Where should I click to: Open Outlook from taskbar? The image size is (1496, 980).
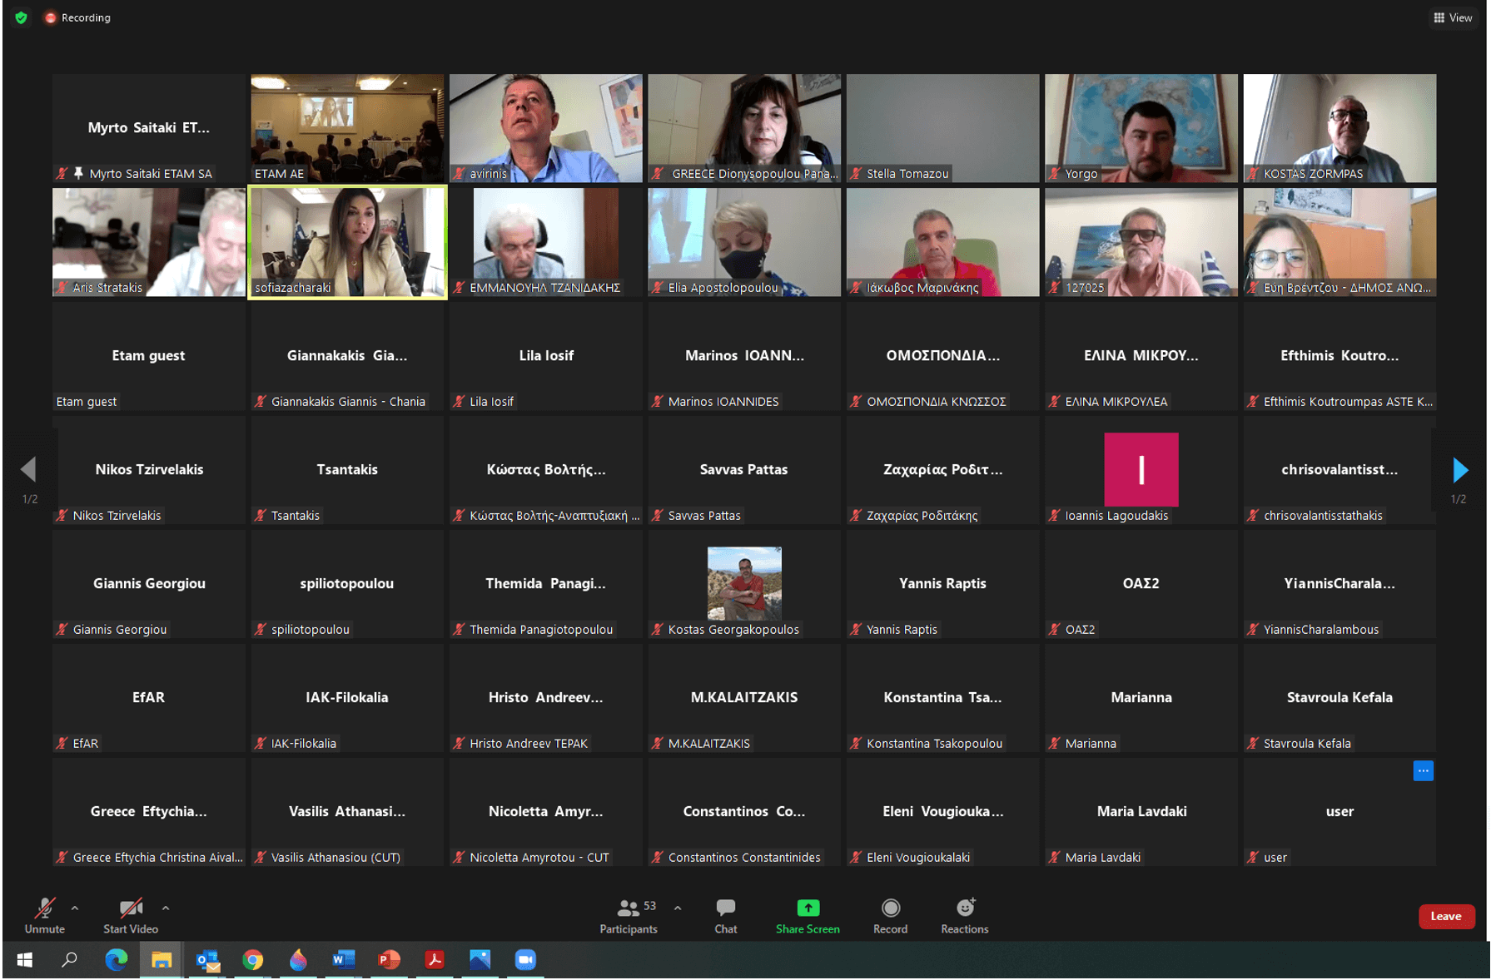coord(207,960)
